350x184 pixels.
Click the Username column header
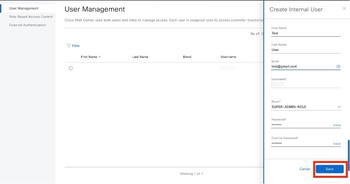pyautogui.click(x=228, y=57)
